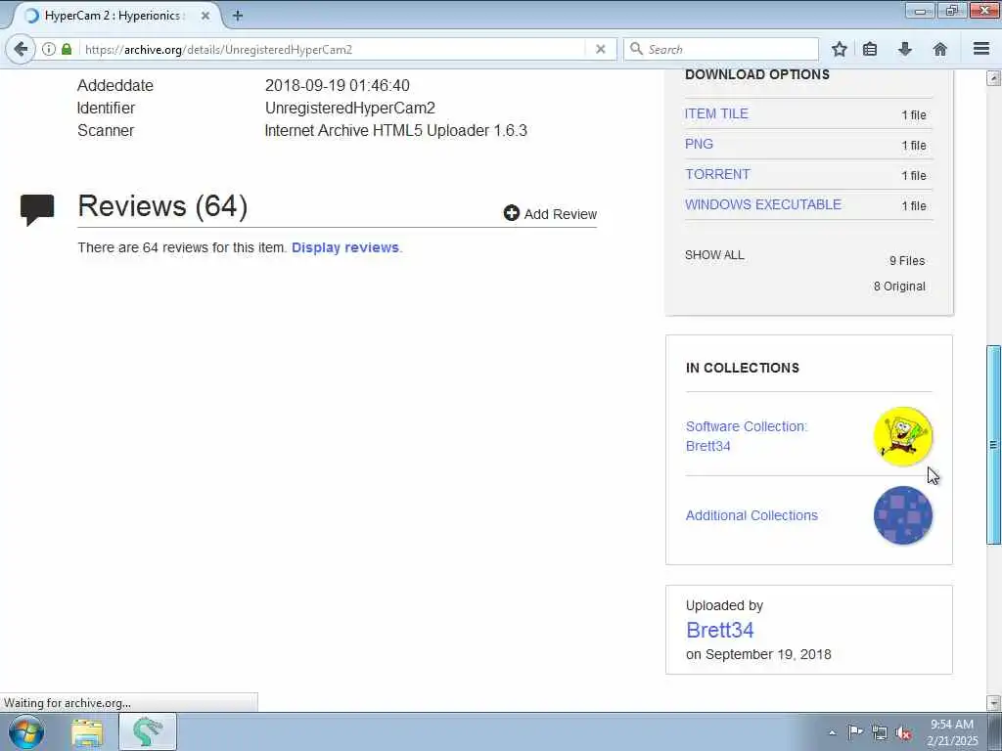Open the browser hamburger menu
This screenshot has height=751, width=1002.
pyautogui.click(x=981, y=49)
